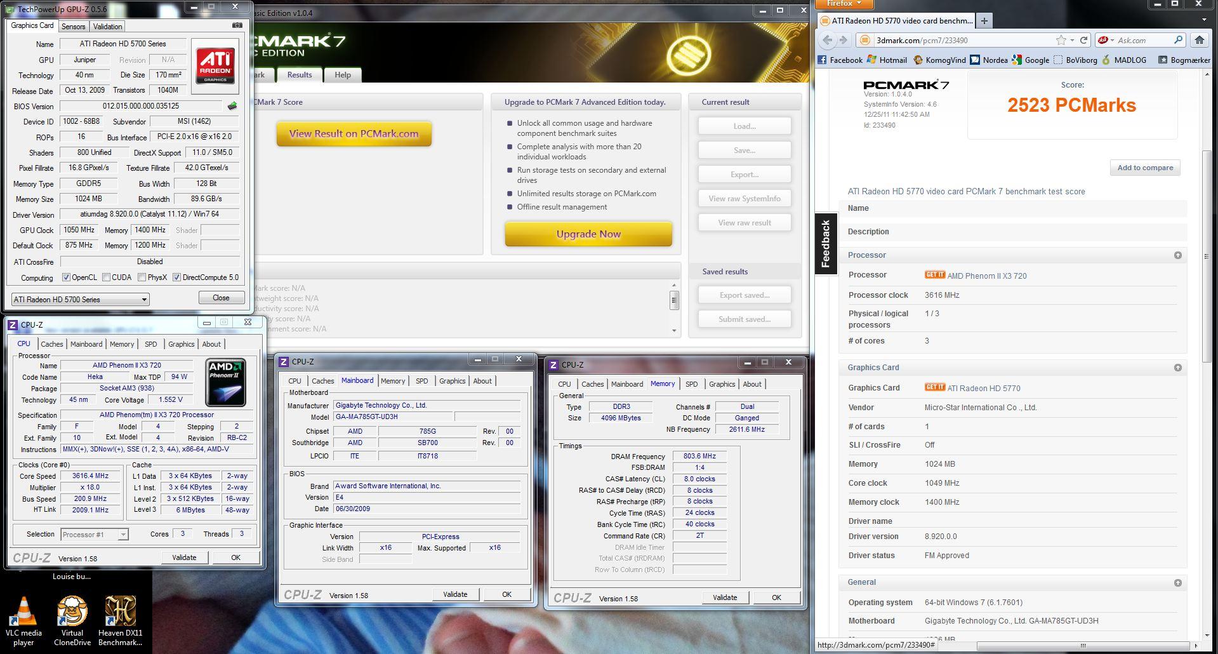Open the BoViborg bookmark
The height and width of the screenshot is (654, 1218).
pos(1075,60)
